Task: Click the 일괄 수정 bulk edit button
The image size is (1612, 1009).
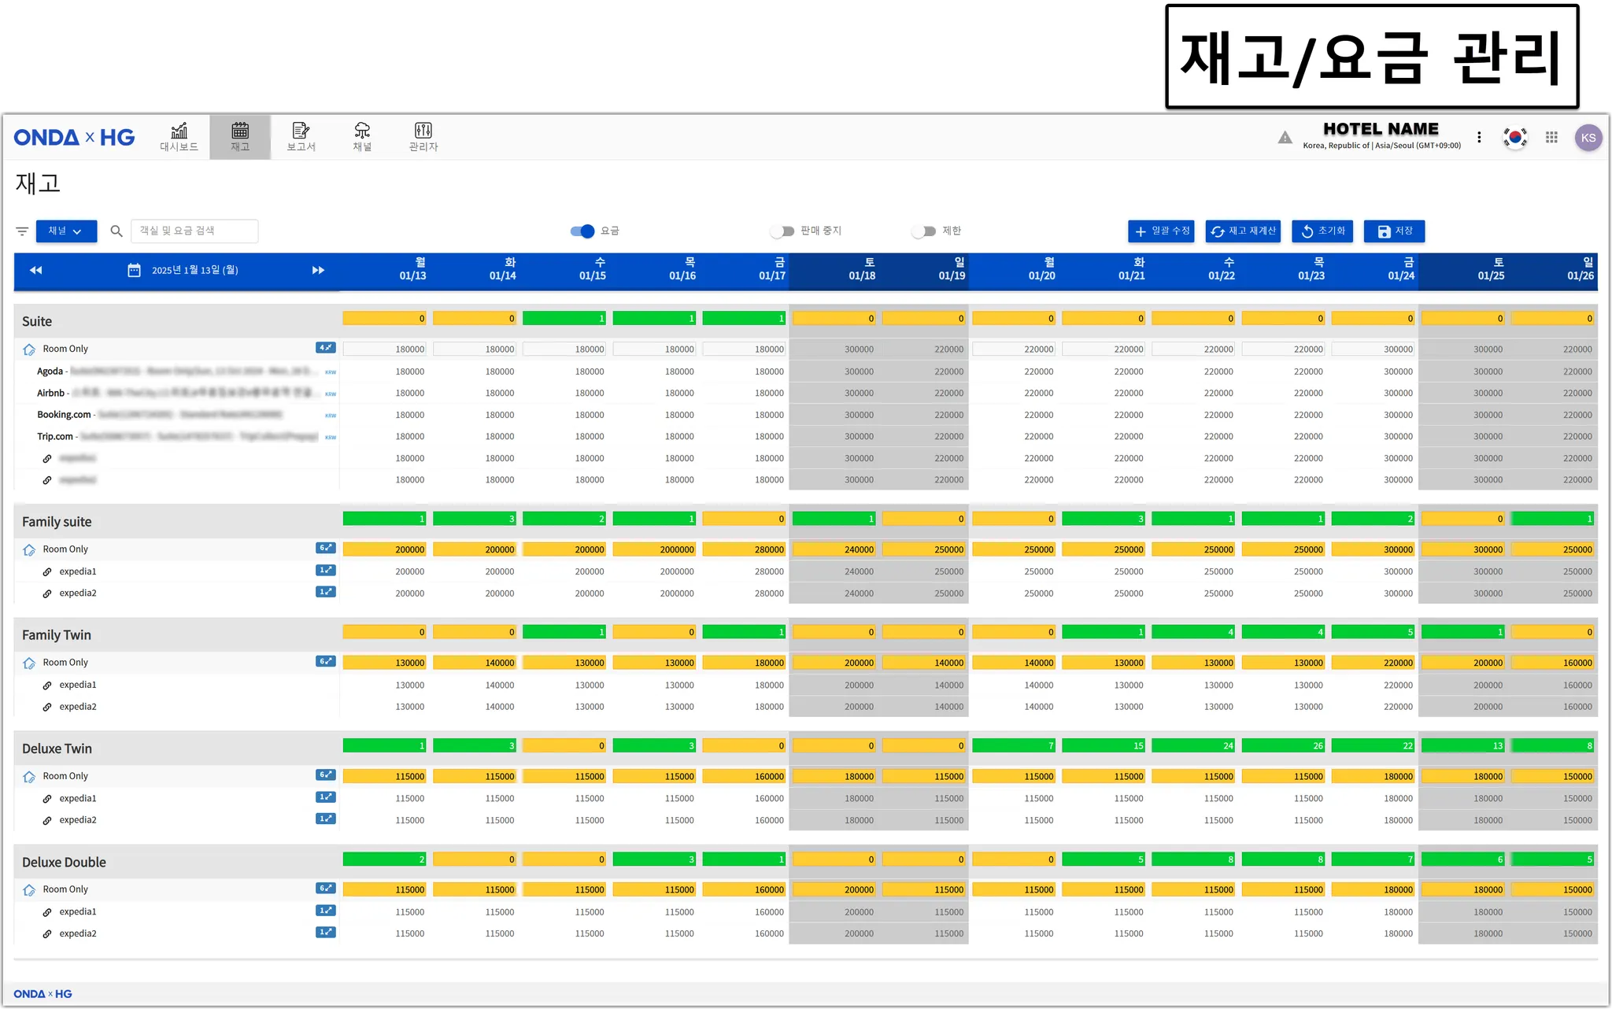Action: tap(1162, 231)
